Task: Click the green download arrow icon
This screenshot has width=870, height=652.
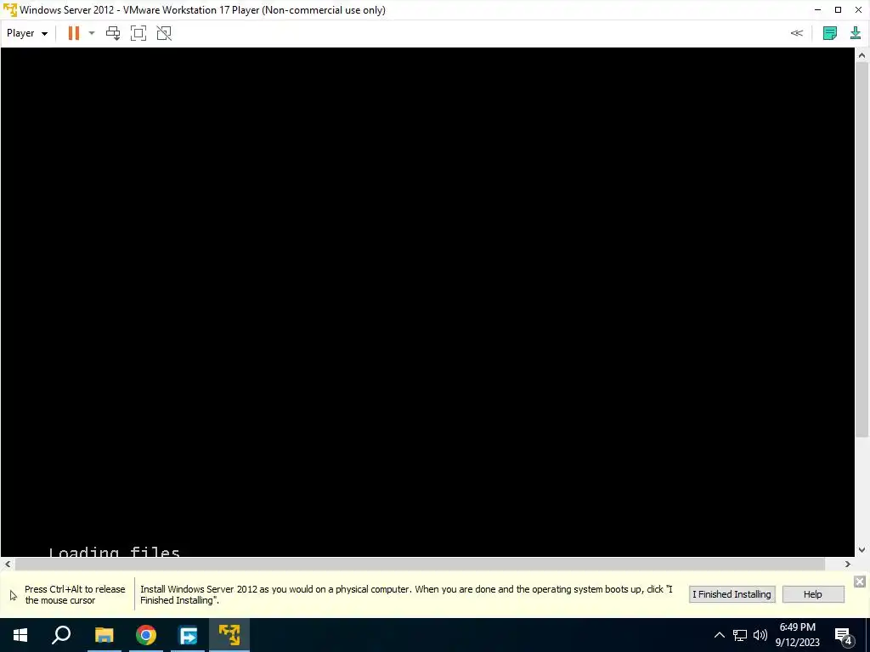Action: click(855, 33)
